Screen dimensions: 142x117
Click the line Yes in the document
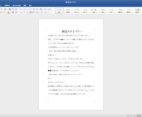pyautogui.click(x=49, y=79)
